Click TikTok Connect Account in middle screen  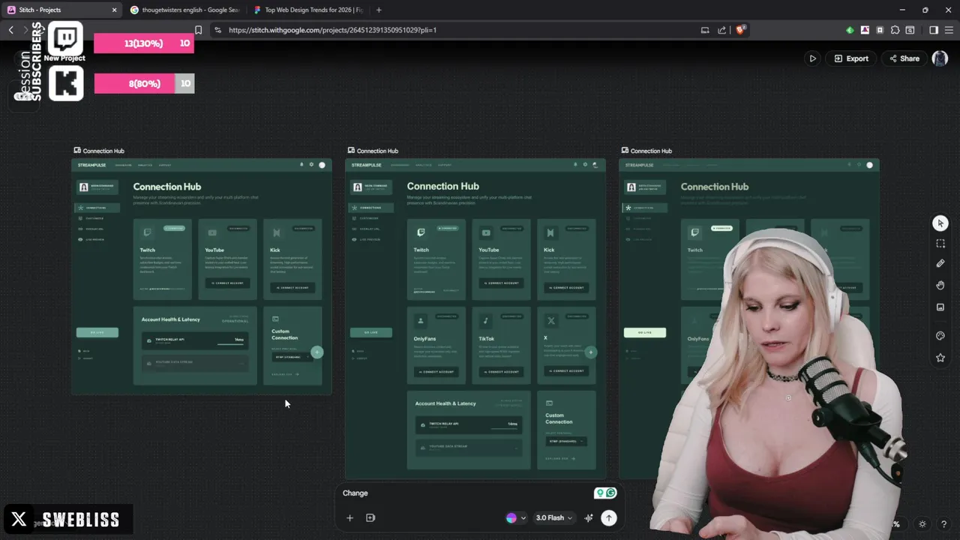pos(501,371)
